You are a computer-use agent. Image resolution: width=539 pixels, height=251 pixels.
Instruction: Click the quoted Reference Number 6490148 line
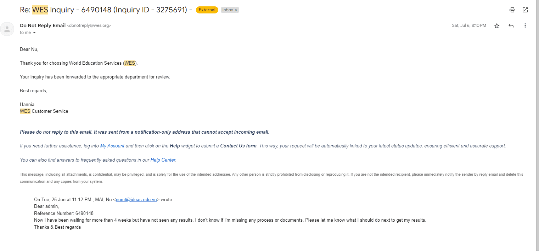(64, 213)
